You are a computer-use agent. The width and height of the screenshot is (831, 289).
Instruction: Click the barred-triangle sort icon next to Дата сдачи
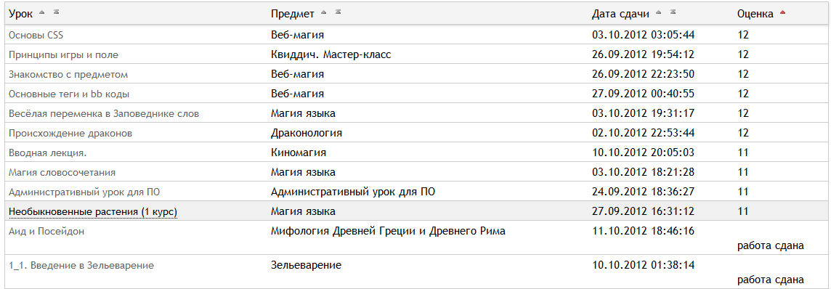(673, 12)
